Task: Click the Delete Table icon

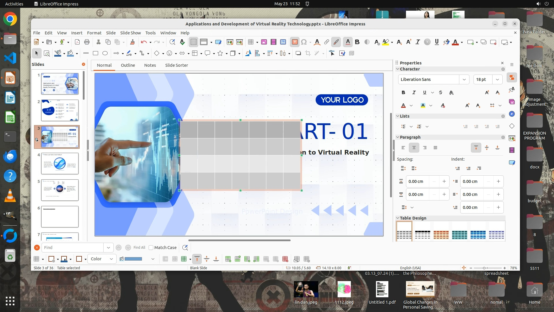Action: (x=285, y=259)
